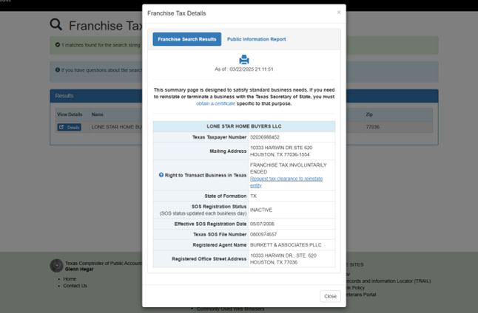
Task: Click the magnifier icon beside Franchise Tax heading
Action: click(x=56, y=24)
